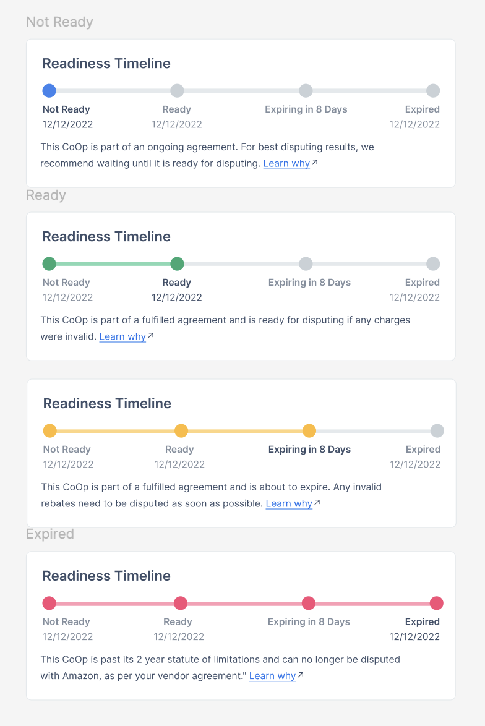
Task: Click the red Expiring in 8 Days dot
Action: (309, 604)
